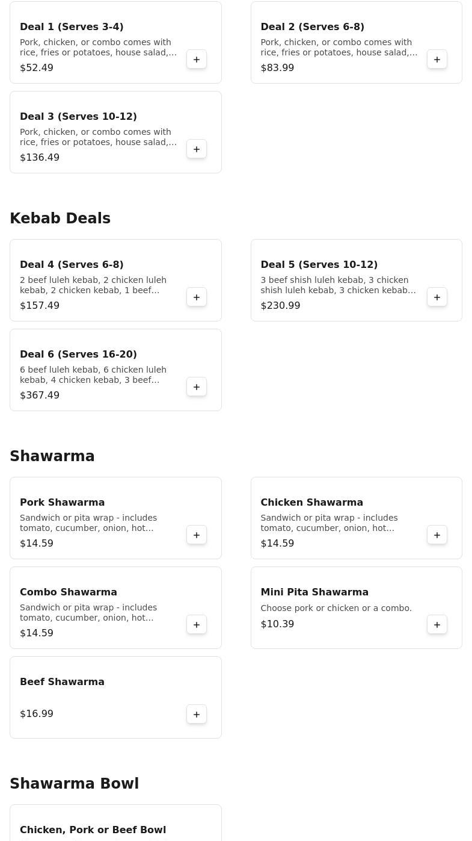Click the Shawarma Bowl section heading
Image resolution: width=472 pixels, height=841 pixels.
[x=74, y=784]
